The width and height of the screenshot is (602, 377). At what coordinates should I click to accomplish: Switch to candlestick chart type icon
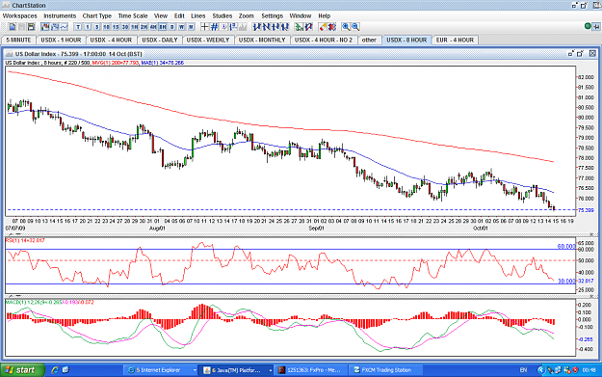(x=45, y=27)
